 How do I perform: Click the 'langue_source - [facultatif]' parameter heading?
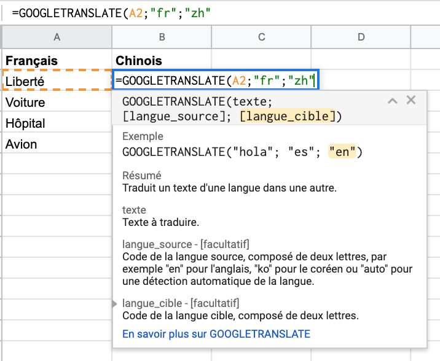click(186, 244)
